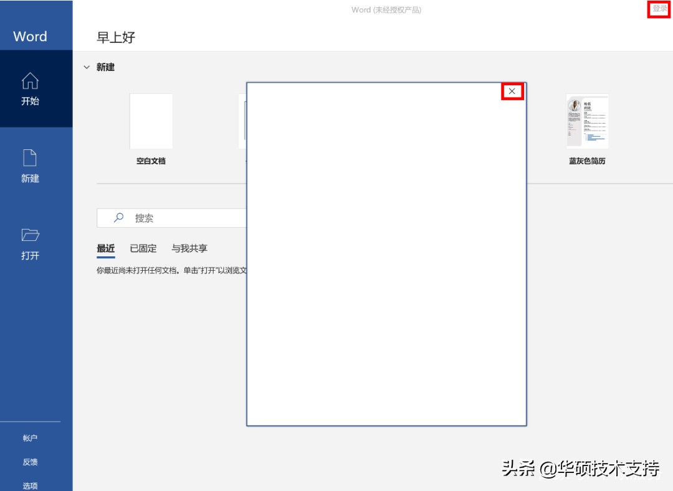Image resolution: width=673 pixels, height=491 pixels.
Task: Open the 开始 home icon in sidebar
Action: point(30,80)
